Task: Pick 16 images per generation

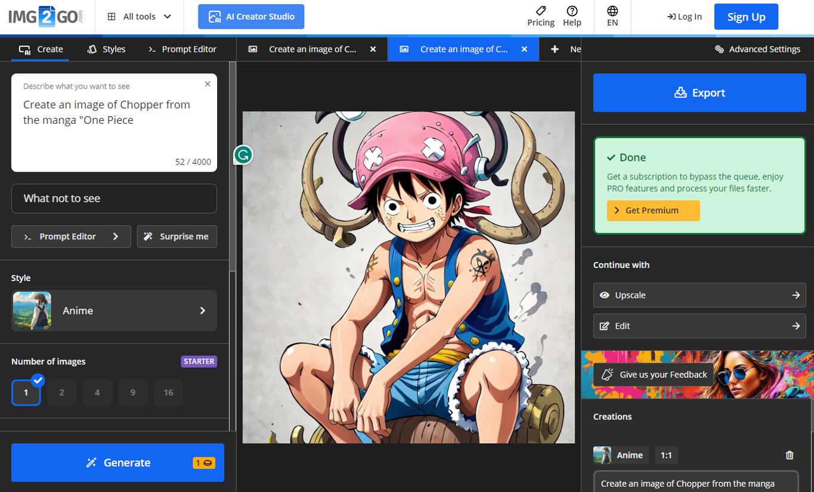Action: [x=169, y=392]
